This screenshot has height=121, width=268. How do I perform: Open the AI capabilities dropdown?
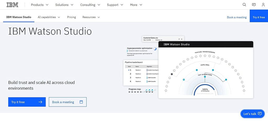click(49, 17)
